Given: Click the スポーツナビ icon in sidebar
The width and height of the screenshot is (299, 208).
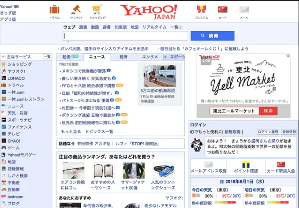Looking at the screenshot, I should [4, 120].
